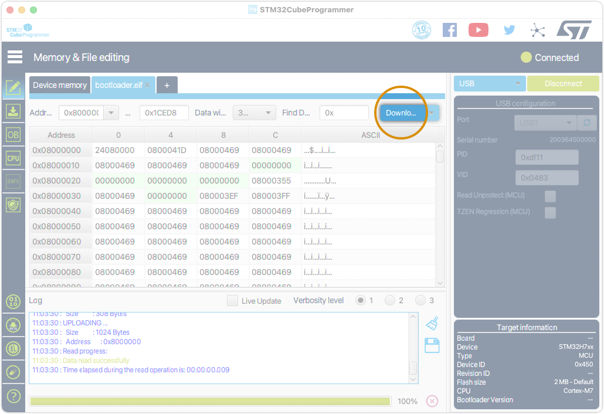Open the SWV viewer icon
Viewport: 604px width, 414px height.
pos(13,181)
